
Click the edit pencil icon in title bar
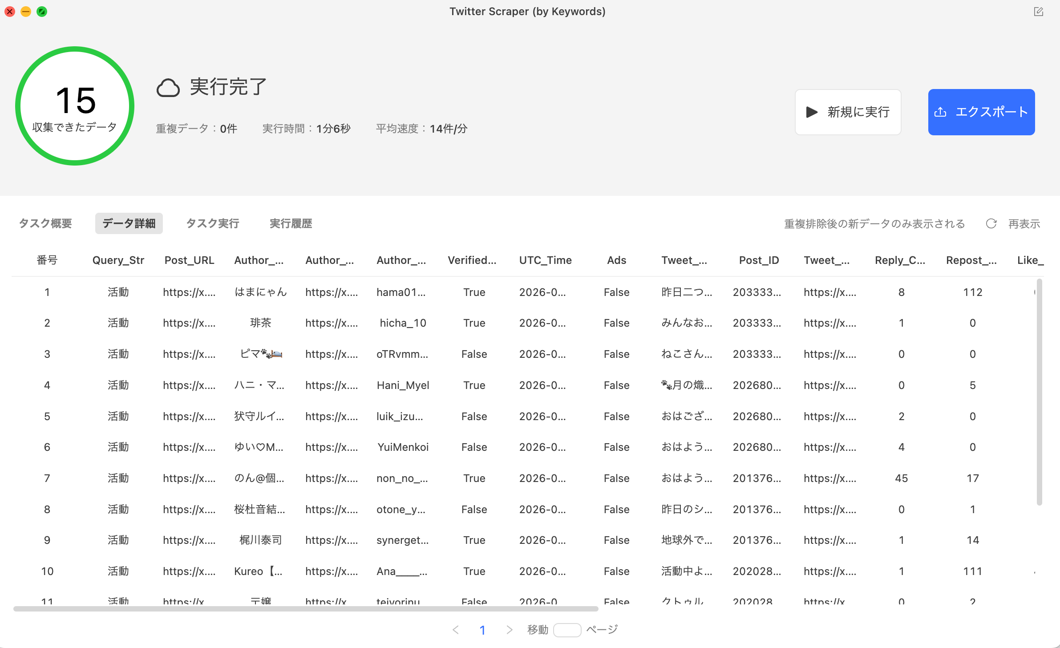(x=1038, y=12)
